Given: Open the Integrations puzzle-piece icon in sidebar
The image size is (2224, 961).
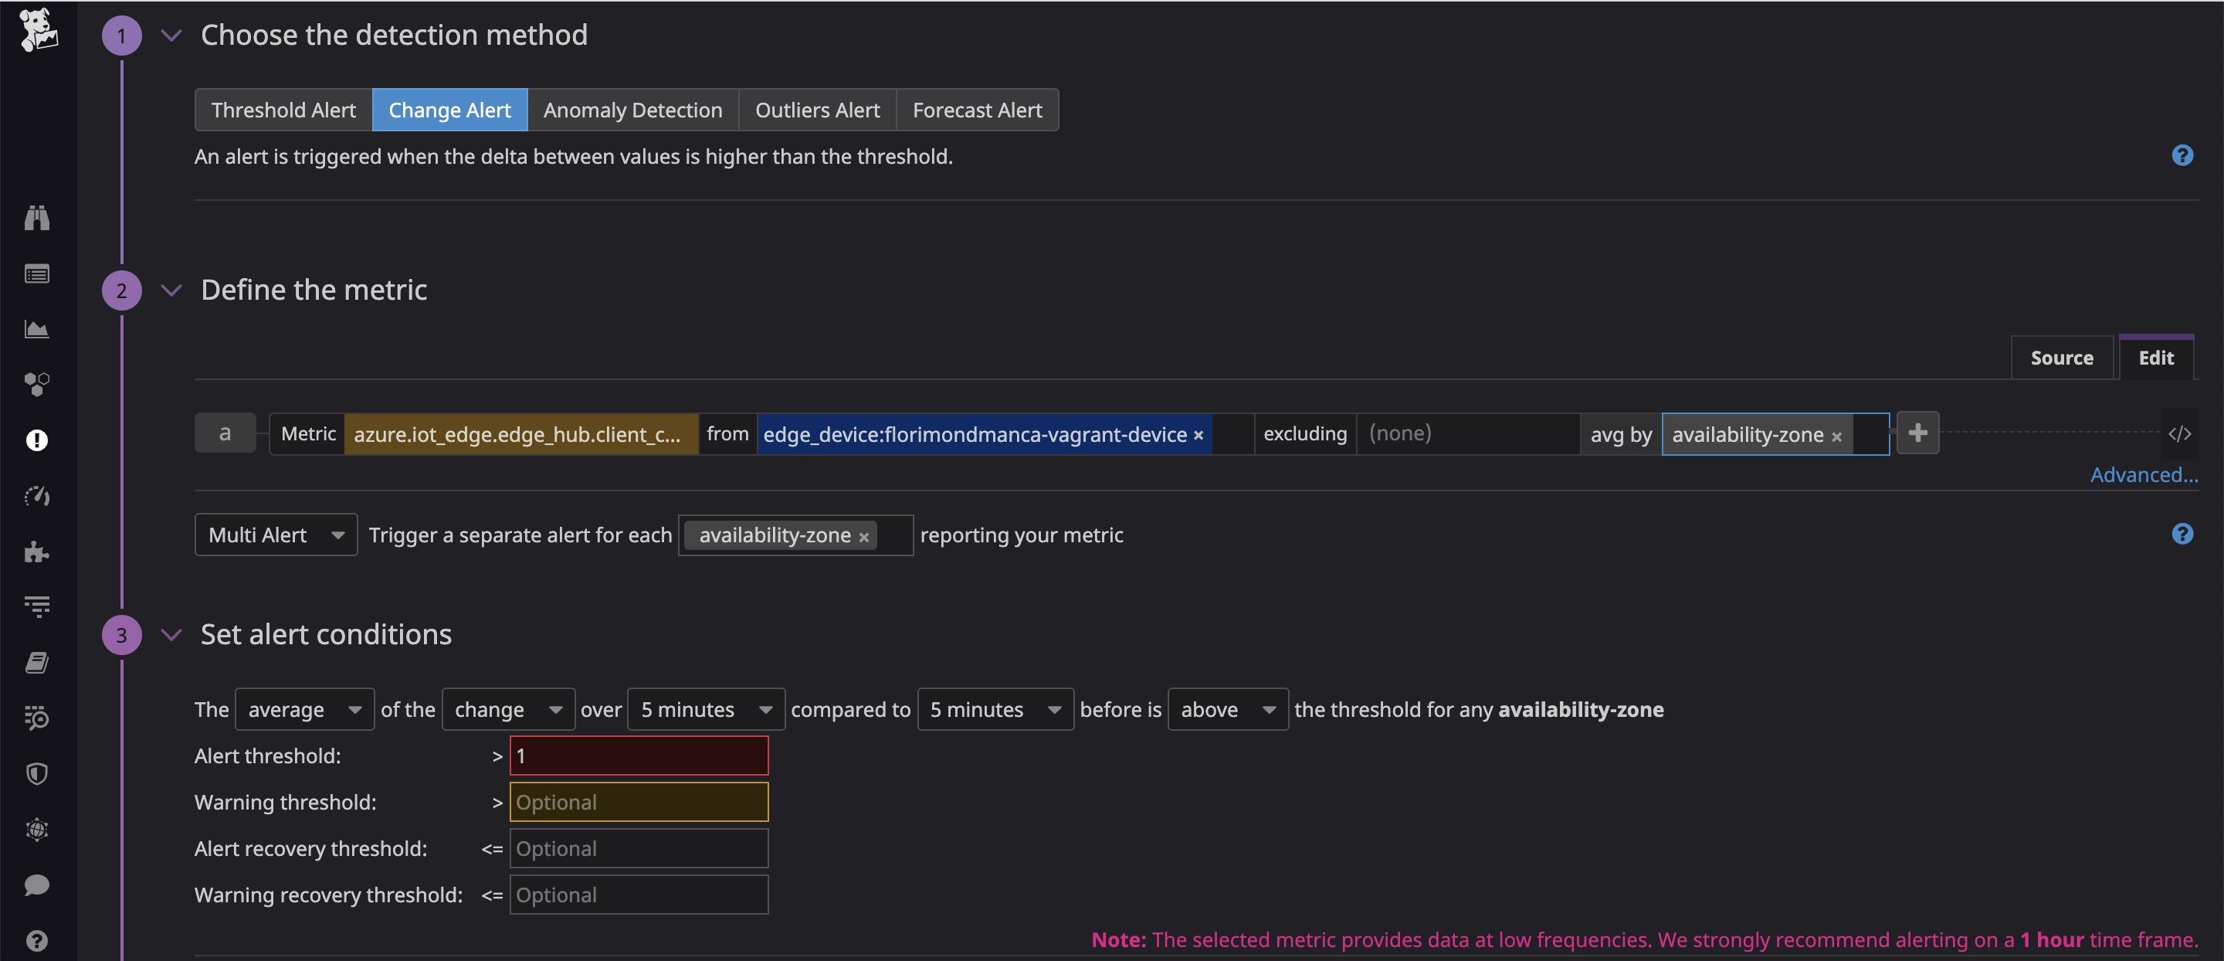Looking at the screenshot, I should pos(36,552).
